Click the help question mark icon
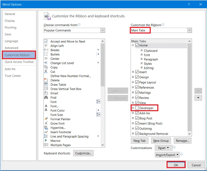The width and height of the screenshot is (207, 171). [189, 4]
